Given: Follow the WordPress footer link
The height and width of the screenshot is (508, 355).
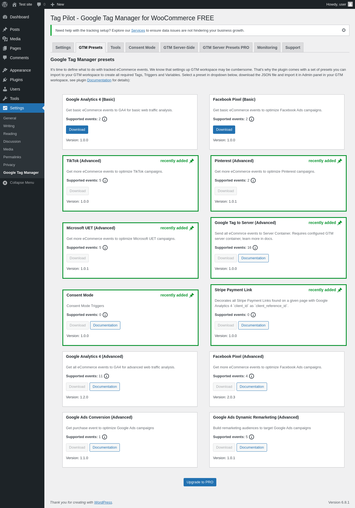Looking at the screenshot, I should 103,502.
